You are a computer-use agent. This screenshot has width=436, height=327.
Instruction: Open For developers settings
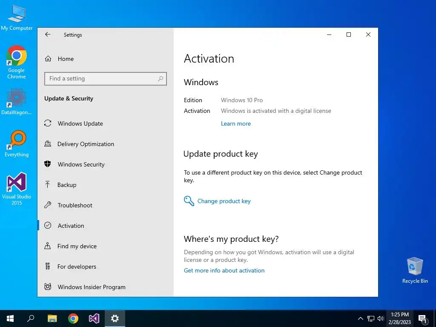point(106,267)
